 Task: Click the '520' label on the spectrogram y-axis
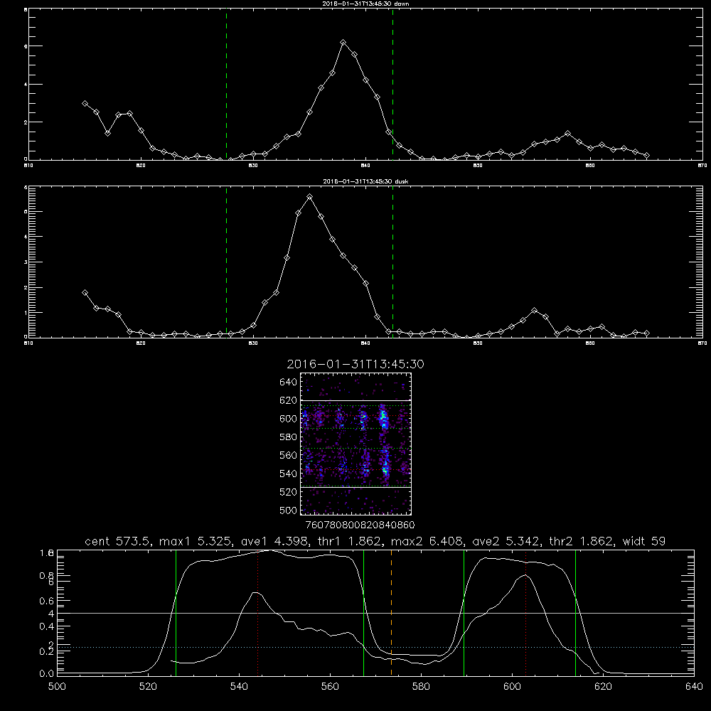pyautogui.click(x=289, y=492)
